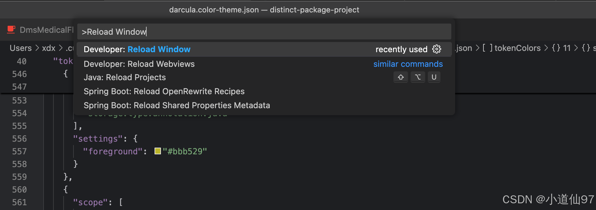
Task: Open the Users breadcrumb dropdown
Action: coord(21,48)
